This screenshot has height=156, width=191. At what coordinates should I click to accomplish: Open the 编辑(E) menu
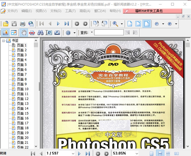pos(26,11)
